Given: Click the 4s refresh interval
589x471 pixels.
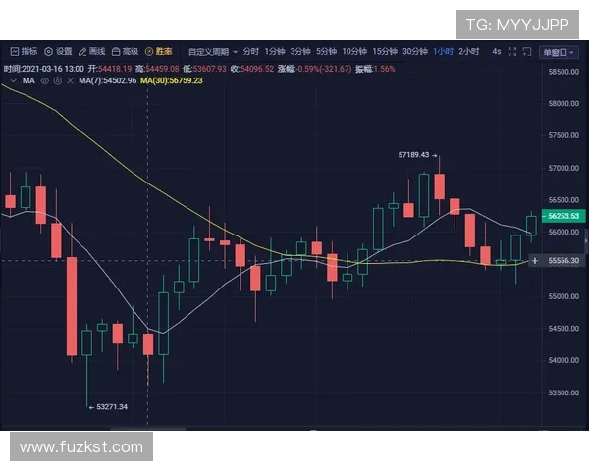Looking at the screenshot, I should coord(496,51).
